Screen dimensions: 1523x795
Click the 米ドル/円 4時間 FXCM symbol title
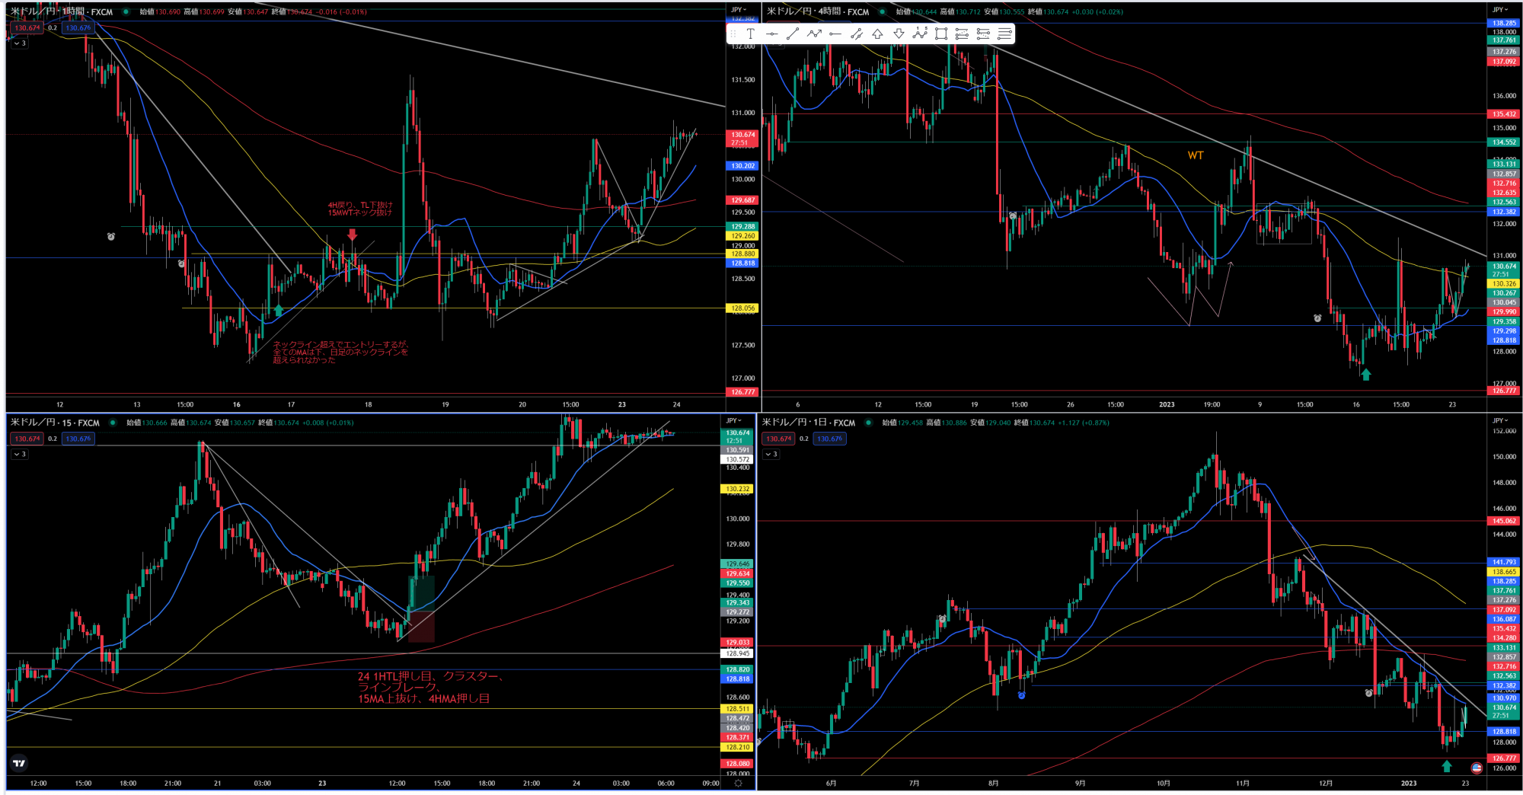[818, 11]
